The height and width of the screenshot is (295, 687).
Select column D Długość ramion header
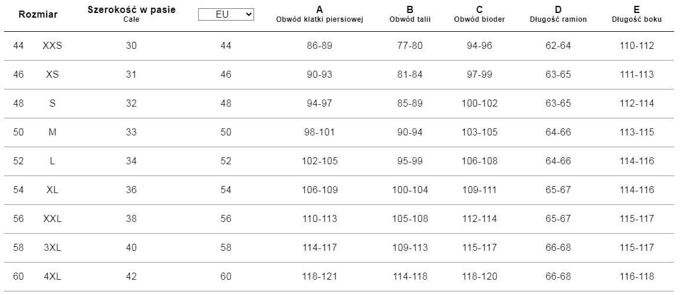click(558, 14)
